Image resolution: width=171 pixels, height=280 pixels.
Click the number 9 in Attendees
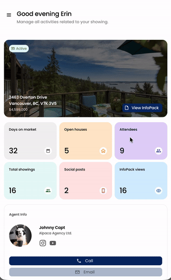(122, 151)
